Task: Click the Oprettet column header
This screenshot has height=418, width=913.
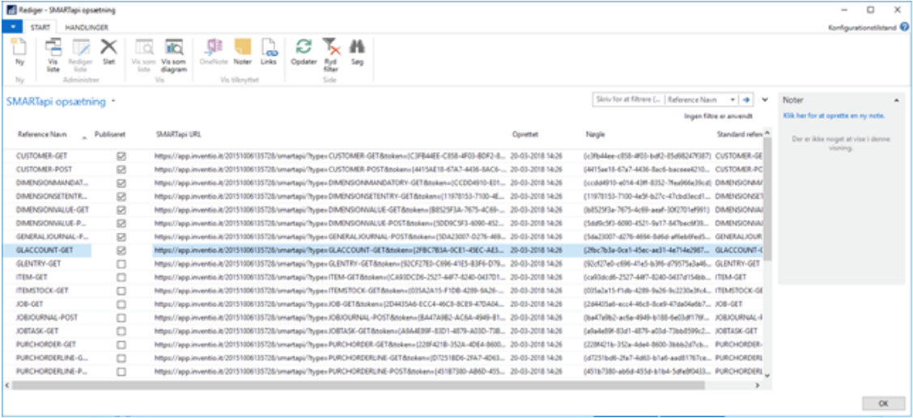Action: click(524, 134)
